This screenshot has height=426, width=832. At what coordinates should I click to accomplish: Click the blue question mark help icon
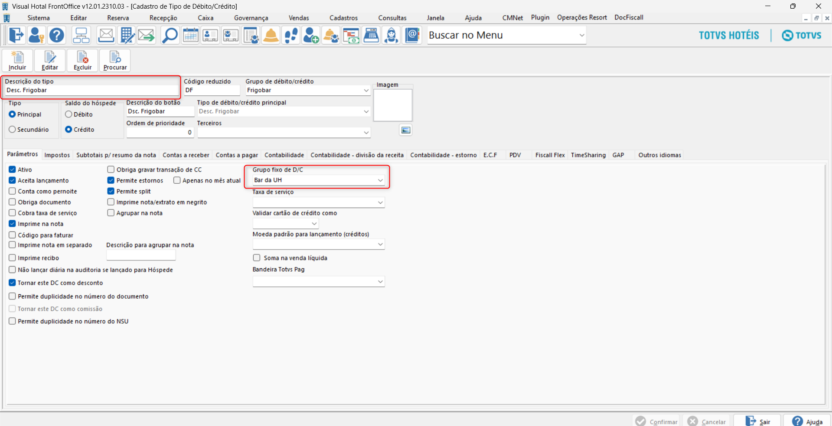coord(57,35)
